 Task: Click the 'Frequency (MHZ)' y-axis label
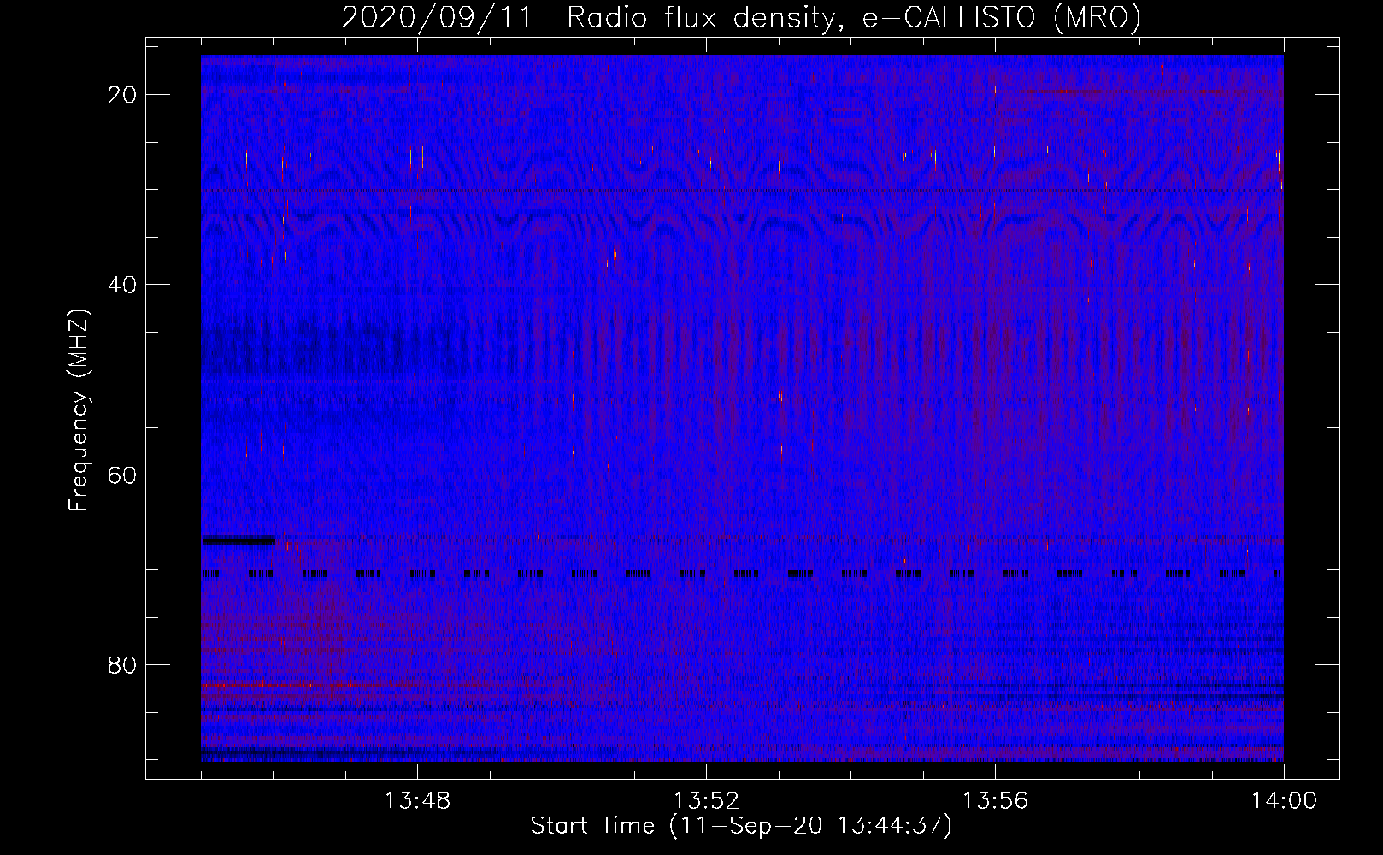click(x=79, y=410)
